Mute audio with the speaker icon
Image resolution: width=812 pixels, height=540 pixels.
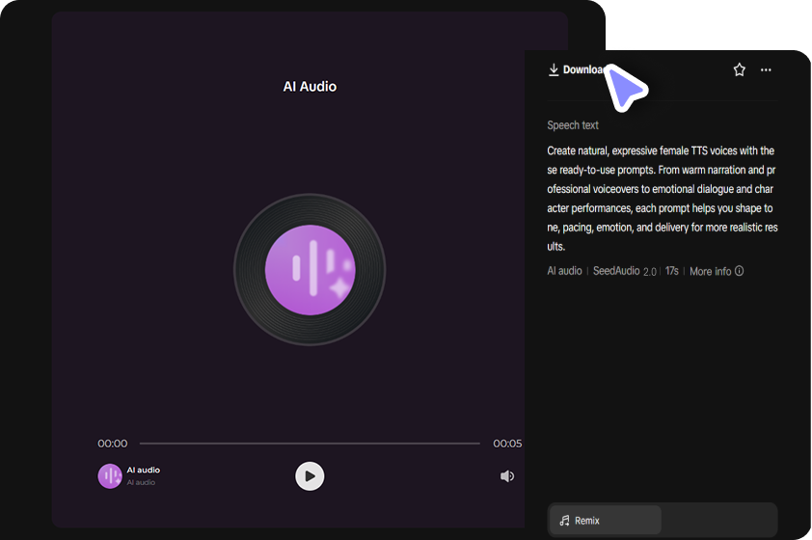(507, 476)
